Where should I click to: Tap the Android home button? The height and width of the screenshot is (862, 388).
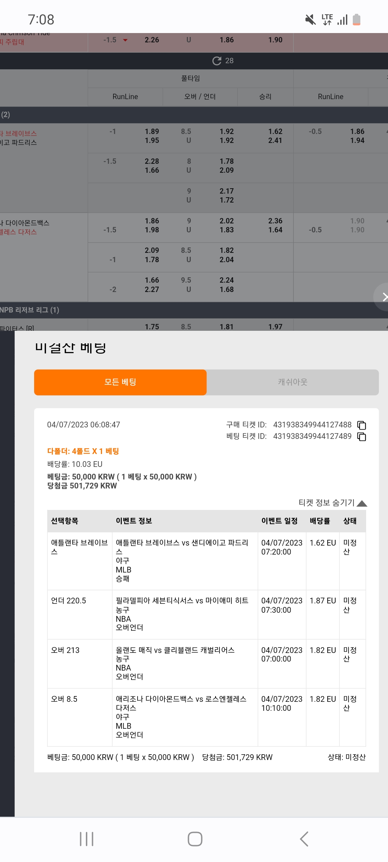[195, 839]
